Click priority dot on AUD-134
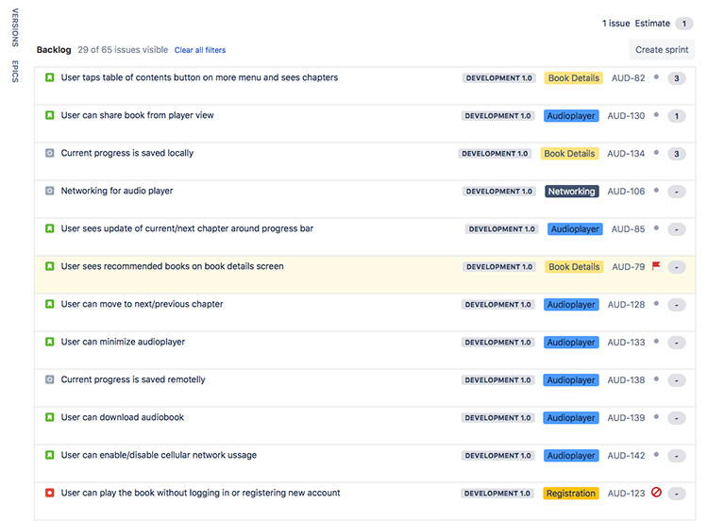Viewport: 708px width, 521px height. click(656, 153)
